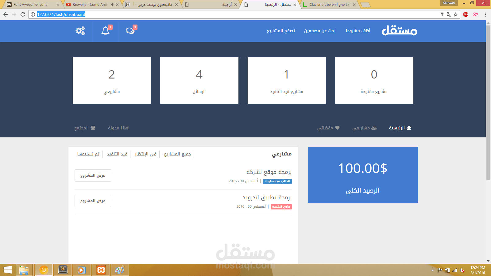Open notifications bell icon

tap(106, 31)
